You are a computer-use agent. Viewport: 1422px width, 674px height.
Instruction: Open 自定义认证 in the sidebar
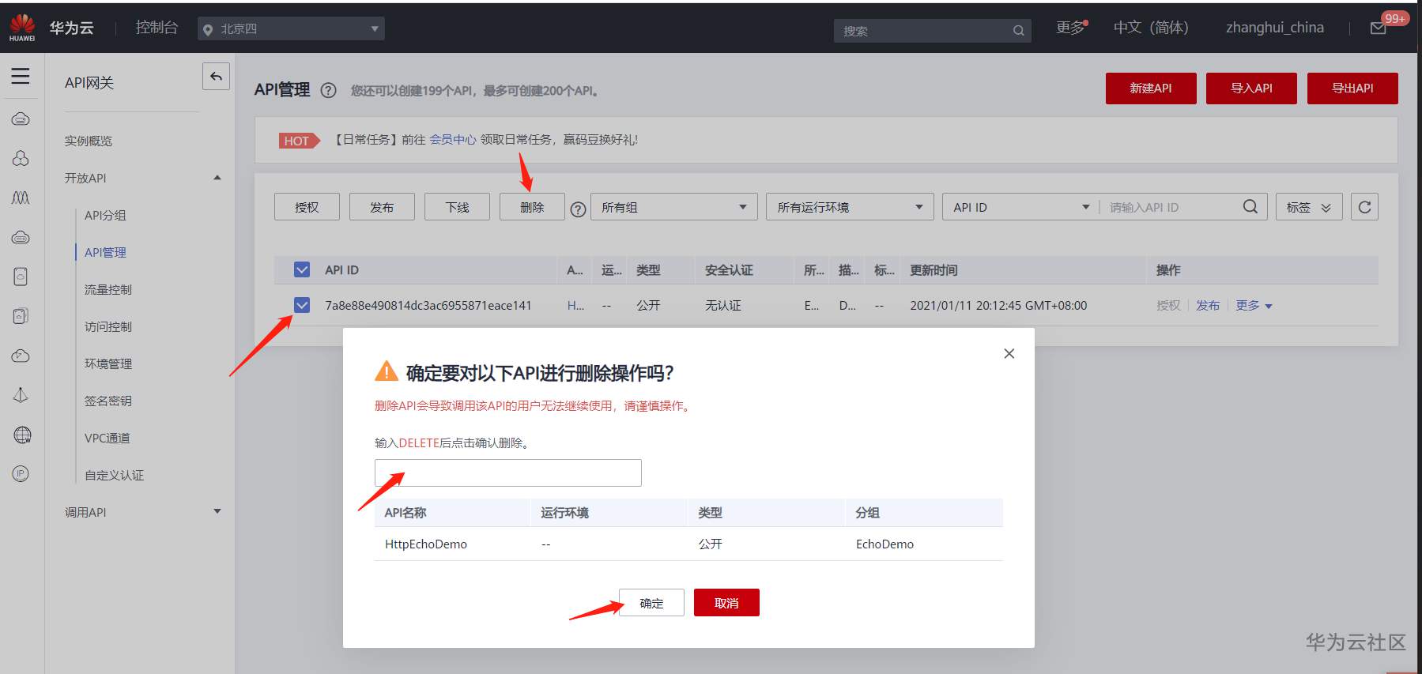point(115,475)
